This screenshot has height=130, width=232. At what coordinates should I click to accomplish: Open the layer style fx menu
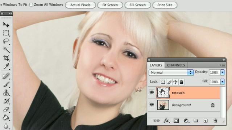tap(166, 121)
